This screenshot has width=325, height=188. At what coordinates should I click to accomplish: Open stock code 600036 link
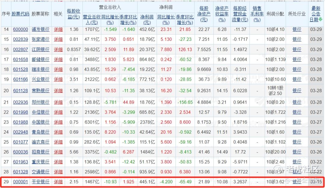click(x=20, y=152)
